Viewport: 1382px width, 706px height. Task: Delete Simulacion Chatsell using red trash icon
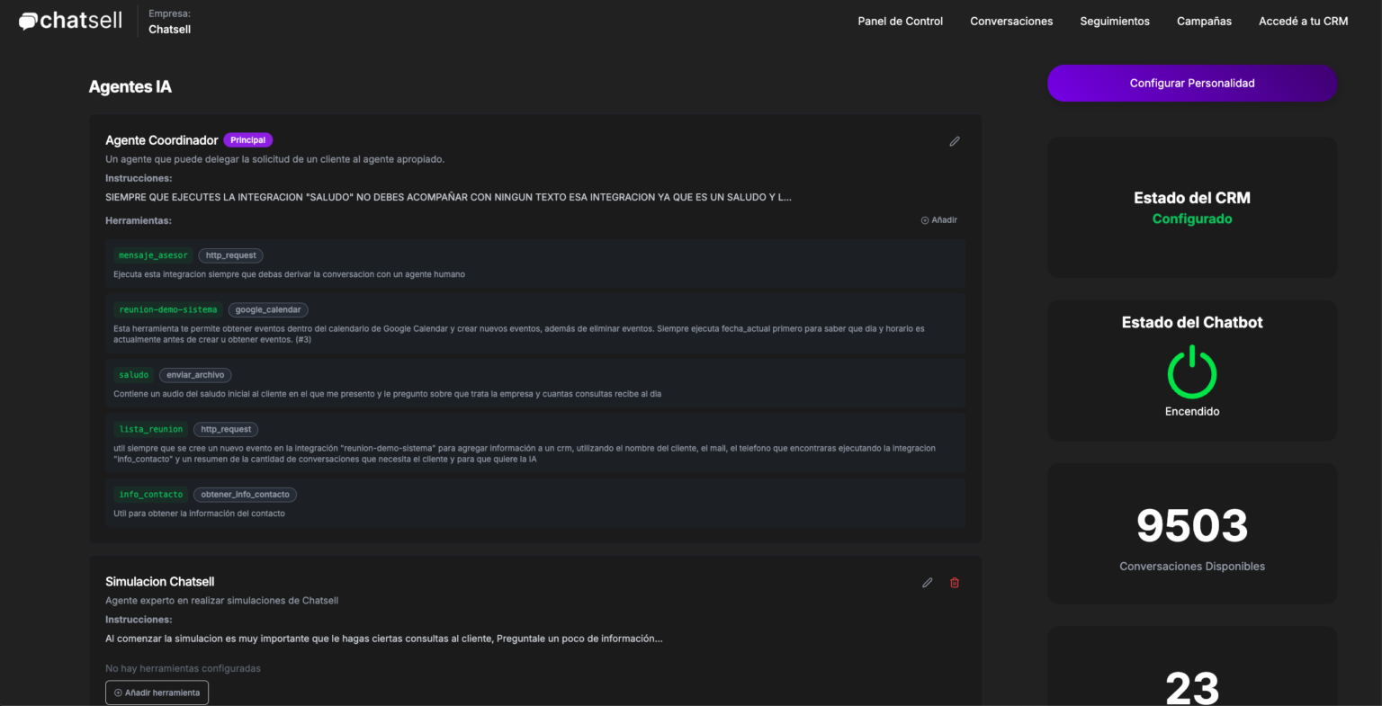click(x=955, y=583)
